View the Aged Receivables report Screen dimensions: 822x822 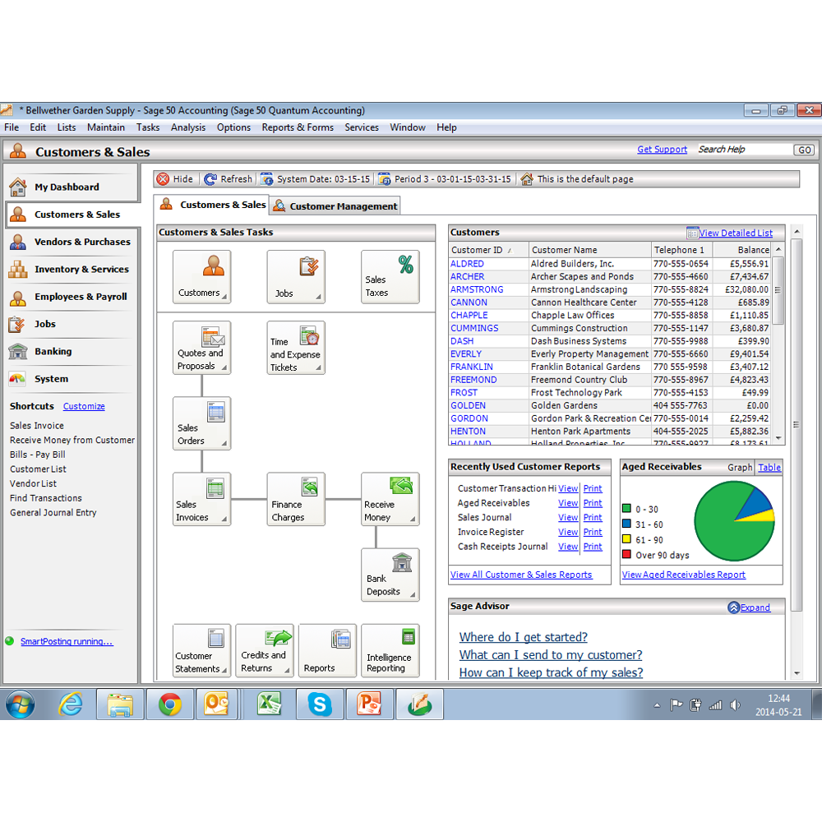pyautogui.click(x=568, y=503)
